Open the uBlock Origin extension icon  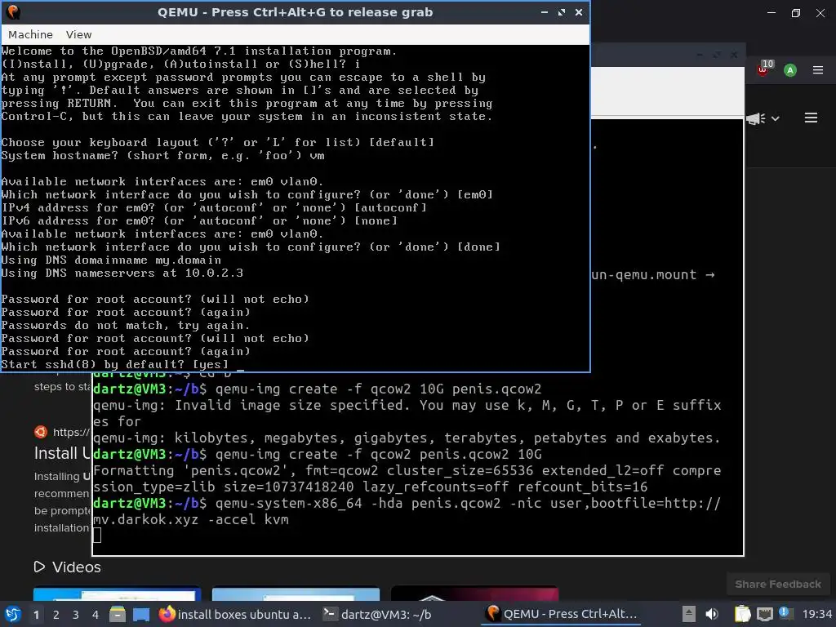pos(764,69)
